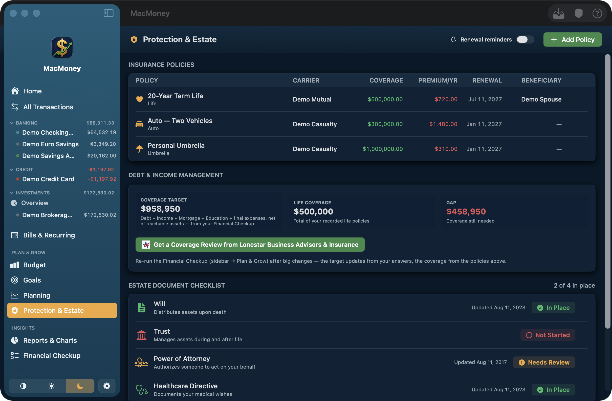
Task: Click the bell icon beside Renewal reminders
Action: click(x=453, y=39)
